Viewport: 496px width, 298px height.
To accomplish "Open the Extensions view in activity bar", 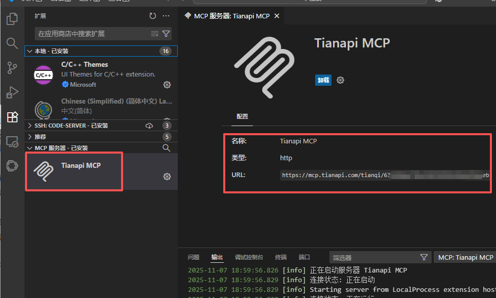I will coord(12,116).
